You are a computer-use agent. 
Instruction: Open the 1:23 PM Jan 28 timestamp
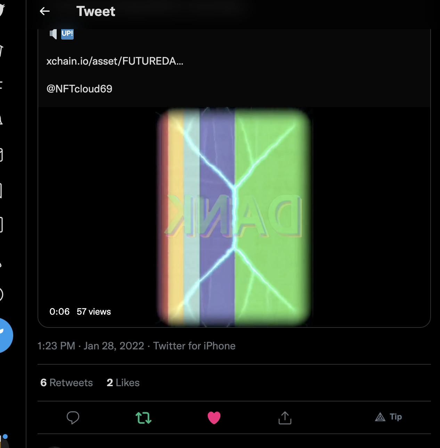(x=91, y=346)
